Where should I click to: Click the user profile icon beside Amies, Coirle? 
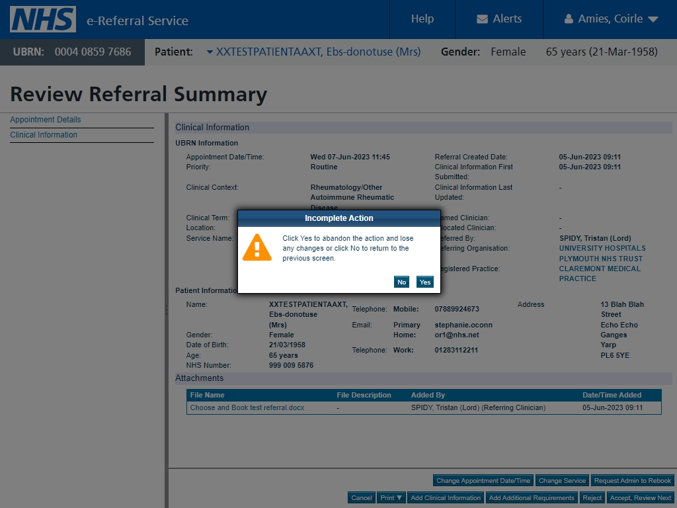point(569,19)
